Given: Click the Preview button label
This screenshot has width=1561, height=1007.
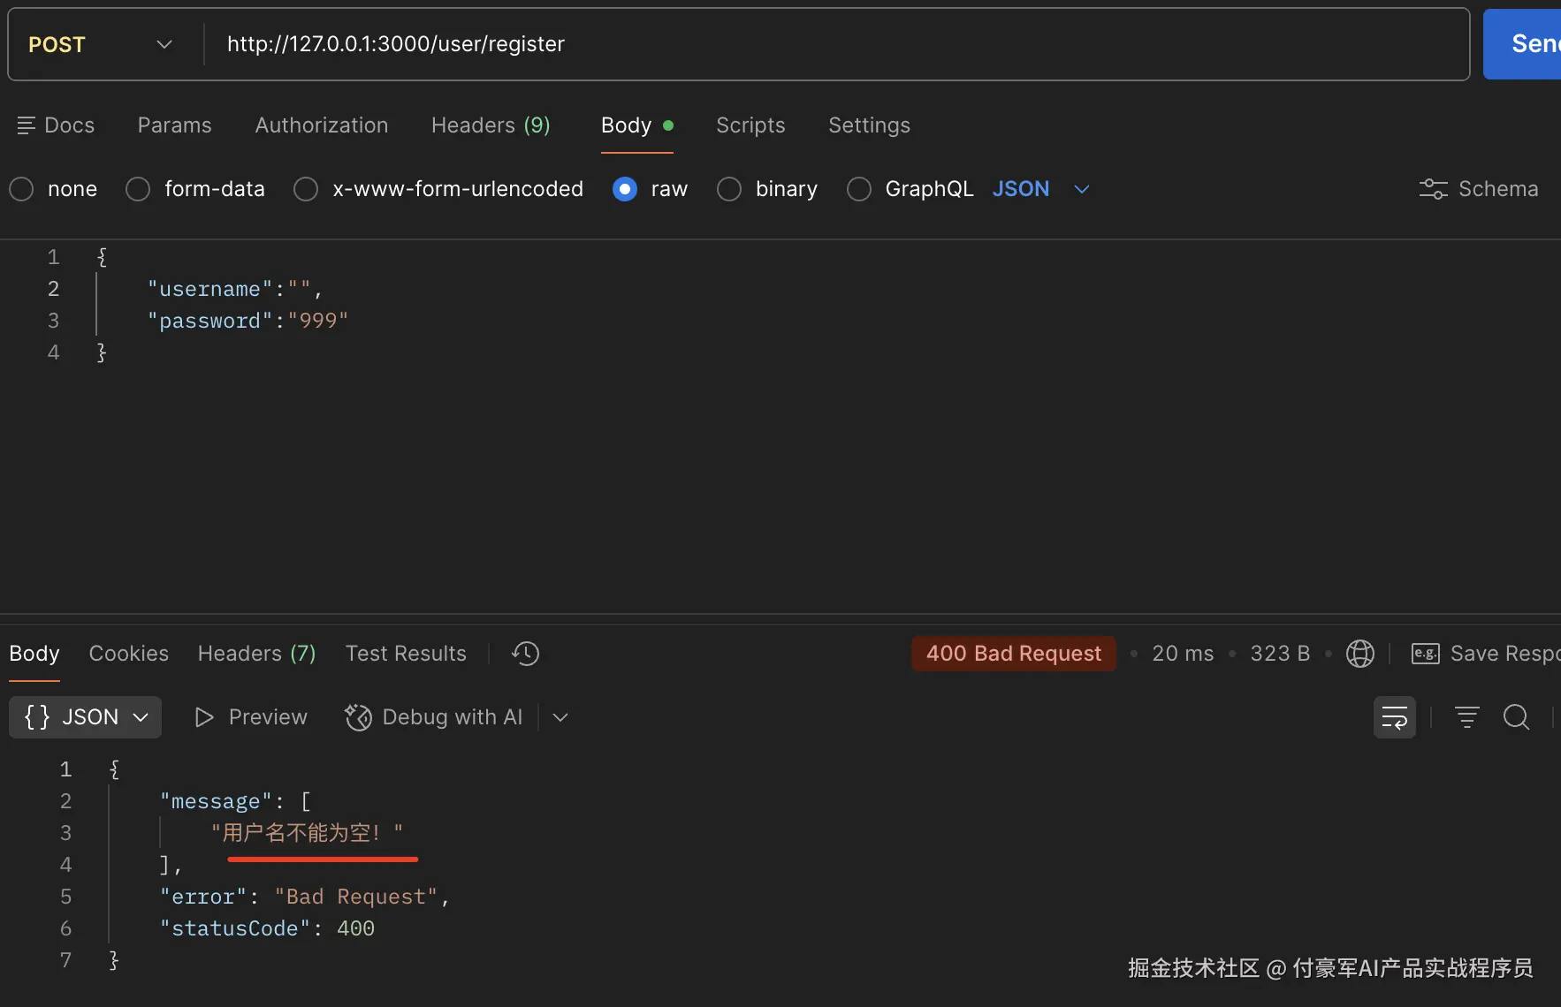Looking at the screenshot, I should click(x=268, y=717).
